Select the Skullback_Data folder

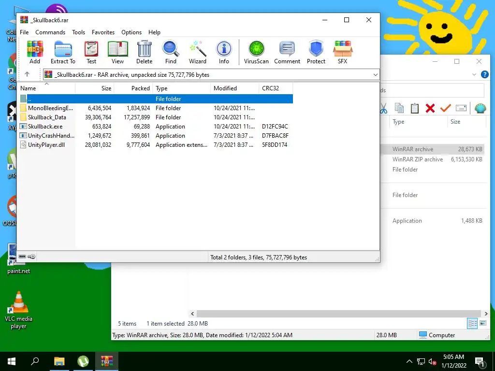[x=156, y=117]
